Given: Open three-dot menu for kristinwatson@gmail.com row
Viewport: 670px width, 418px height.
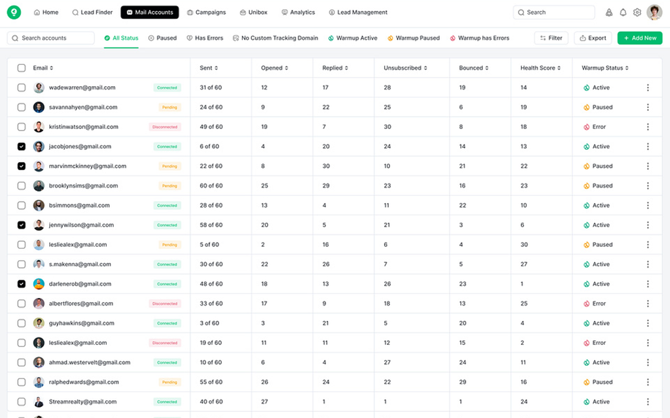Looking at the screenshot, I should click(x=647, y=127).
